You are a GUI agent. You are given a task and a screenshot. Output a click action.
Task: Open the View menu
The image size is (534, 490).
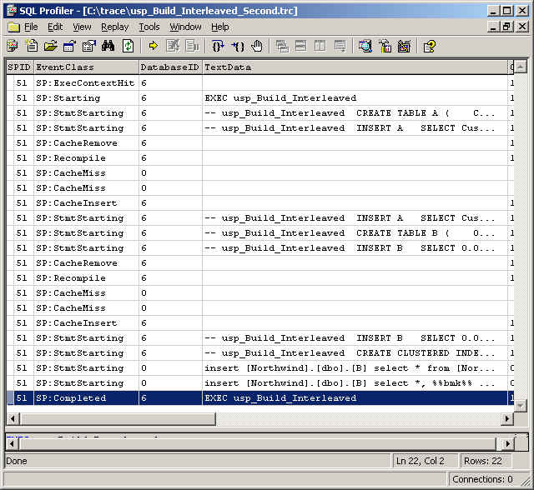(x=82, y=27)
